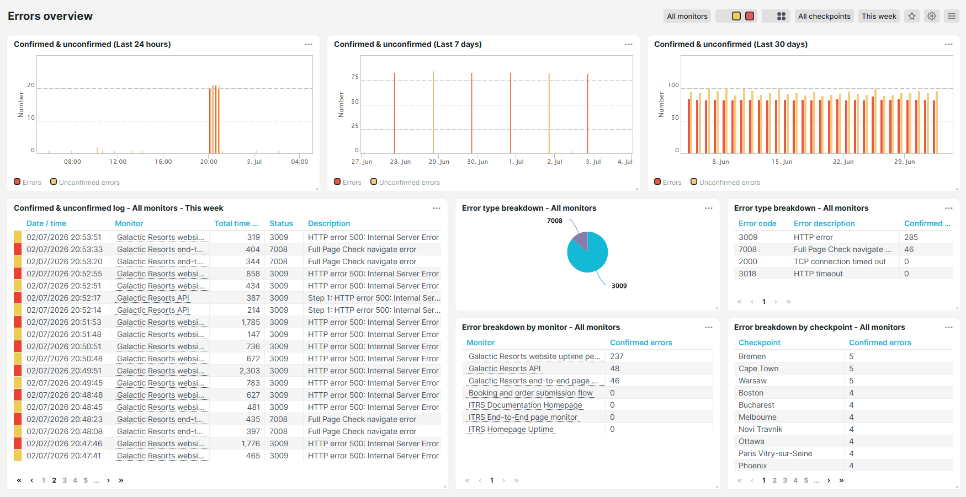The width and height of the screenshot is (966, 497).
Task: Click the red bar at 29. Jun in 7 days chart
Action: point(433,113)
